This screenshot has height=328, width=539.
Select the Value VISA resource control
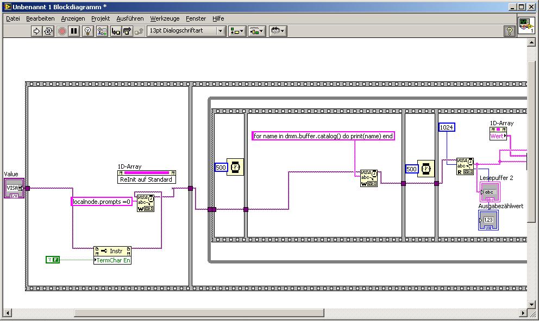pyautogui.click(x=14, y=188)
